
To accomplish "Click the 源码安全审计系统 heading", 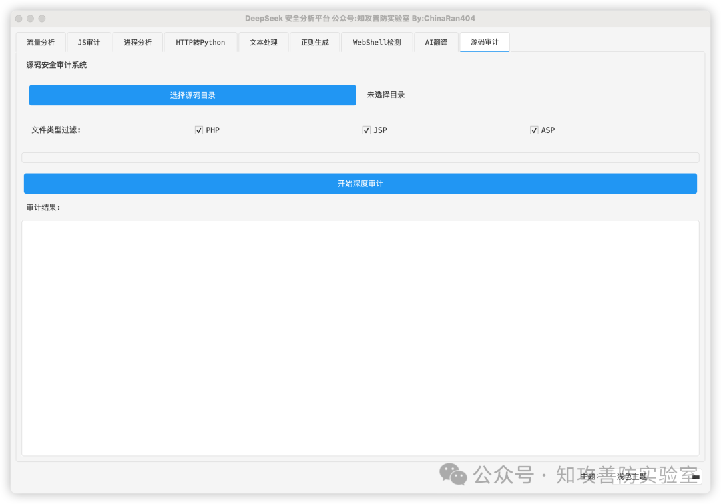I will (57, 65).
